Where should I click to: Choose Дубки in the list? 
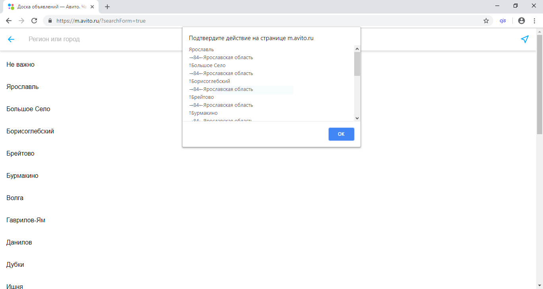point(15,264)
